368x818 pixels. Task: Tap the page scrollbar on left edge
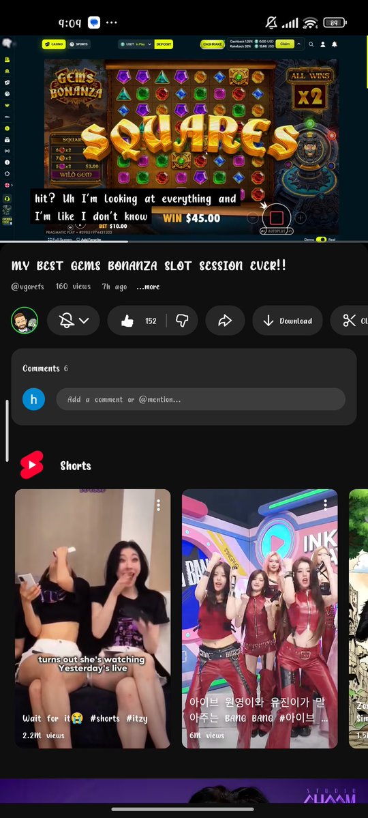(x=7, y=431)
